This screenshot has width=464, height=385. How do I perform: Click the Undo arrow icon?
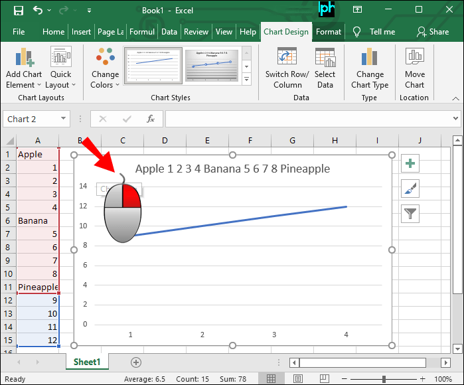(x=38, y=11)
